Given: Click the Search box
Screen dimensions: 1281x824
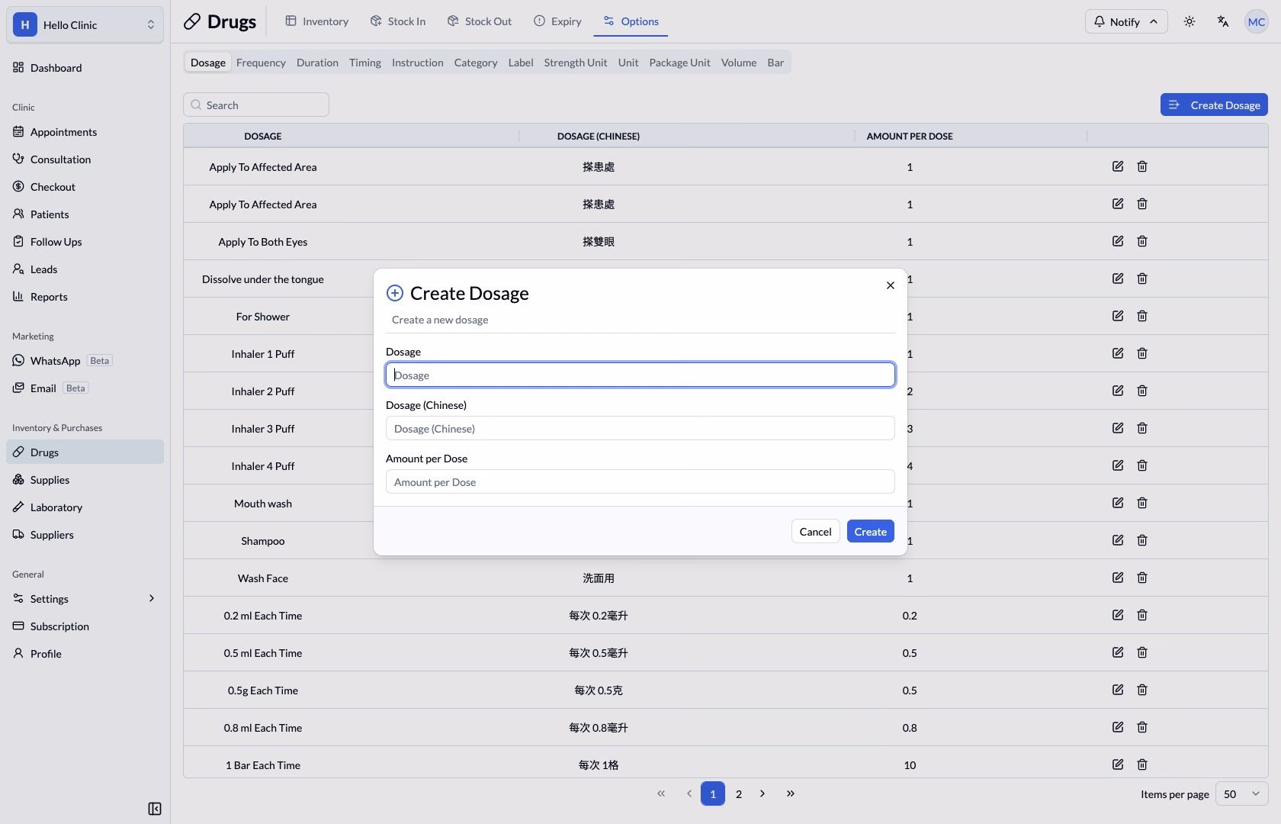Looking at the screenshot, I should click(x=256, y=105).
